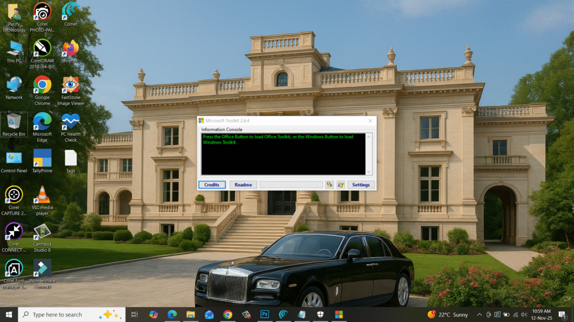Click the Credits button
This screenshot has height=322, width=574.
click(212, 184)
